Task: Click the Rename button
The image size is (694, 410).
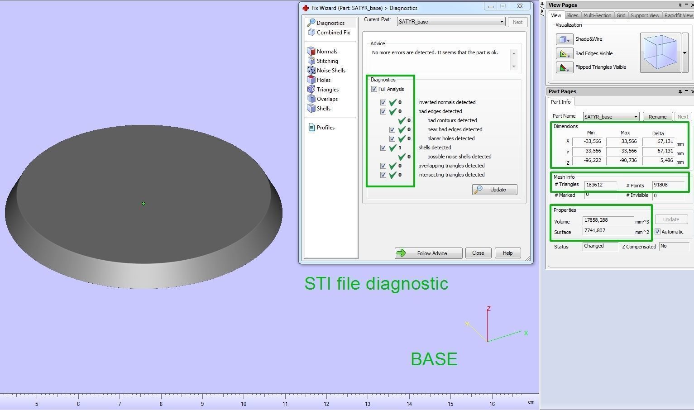Action: (657, 117)
